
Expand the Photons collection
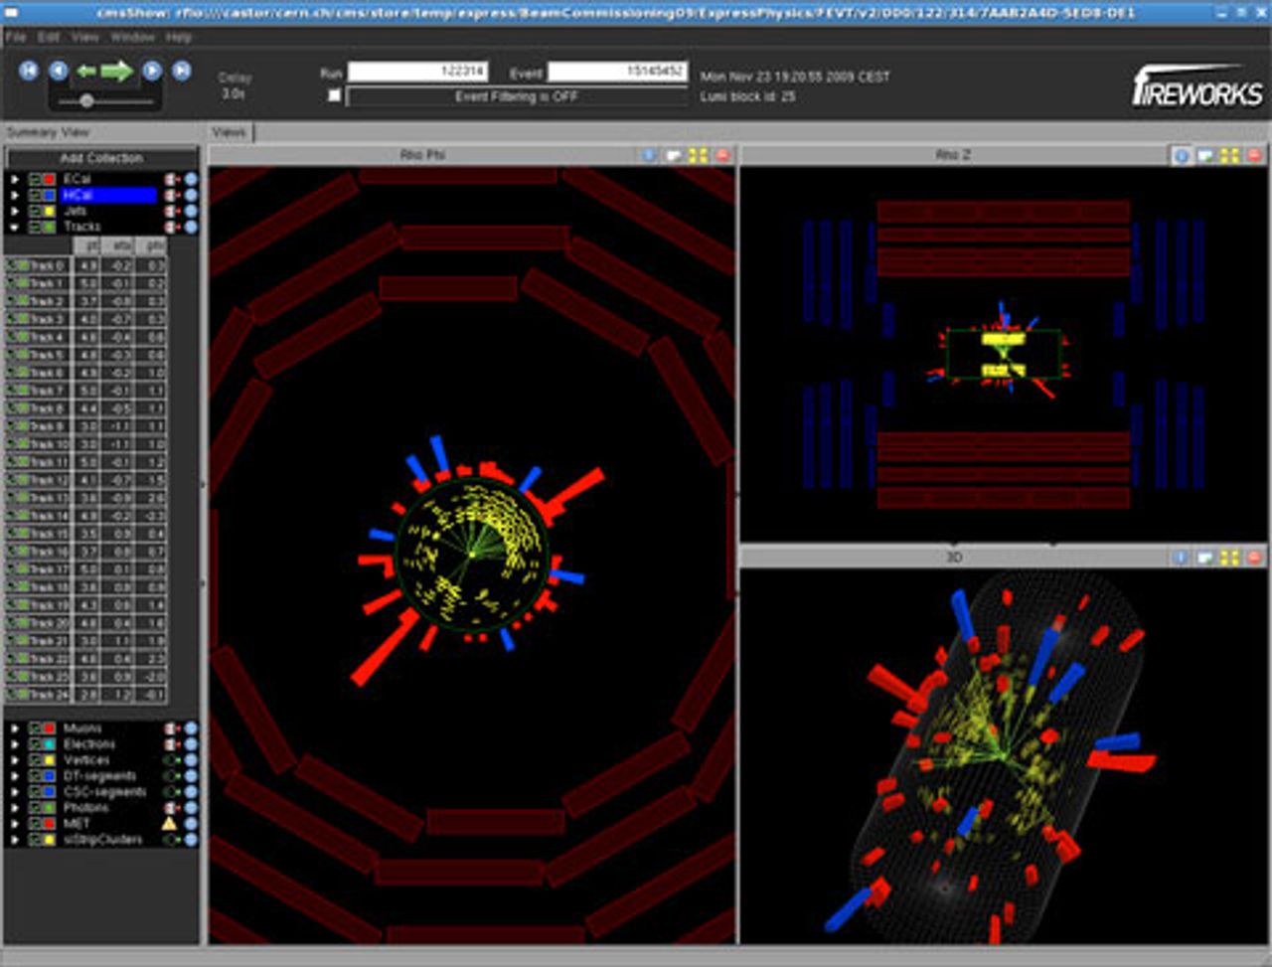[x=15, y=808]
